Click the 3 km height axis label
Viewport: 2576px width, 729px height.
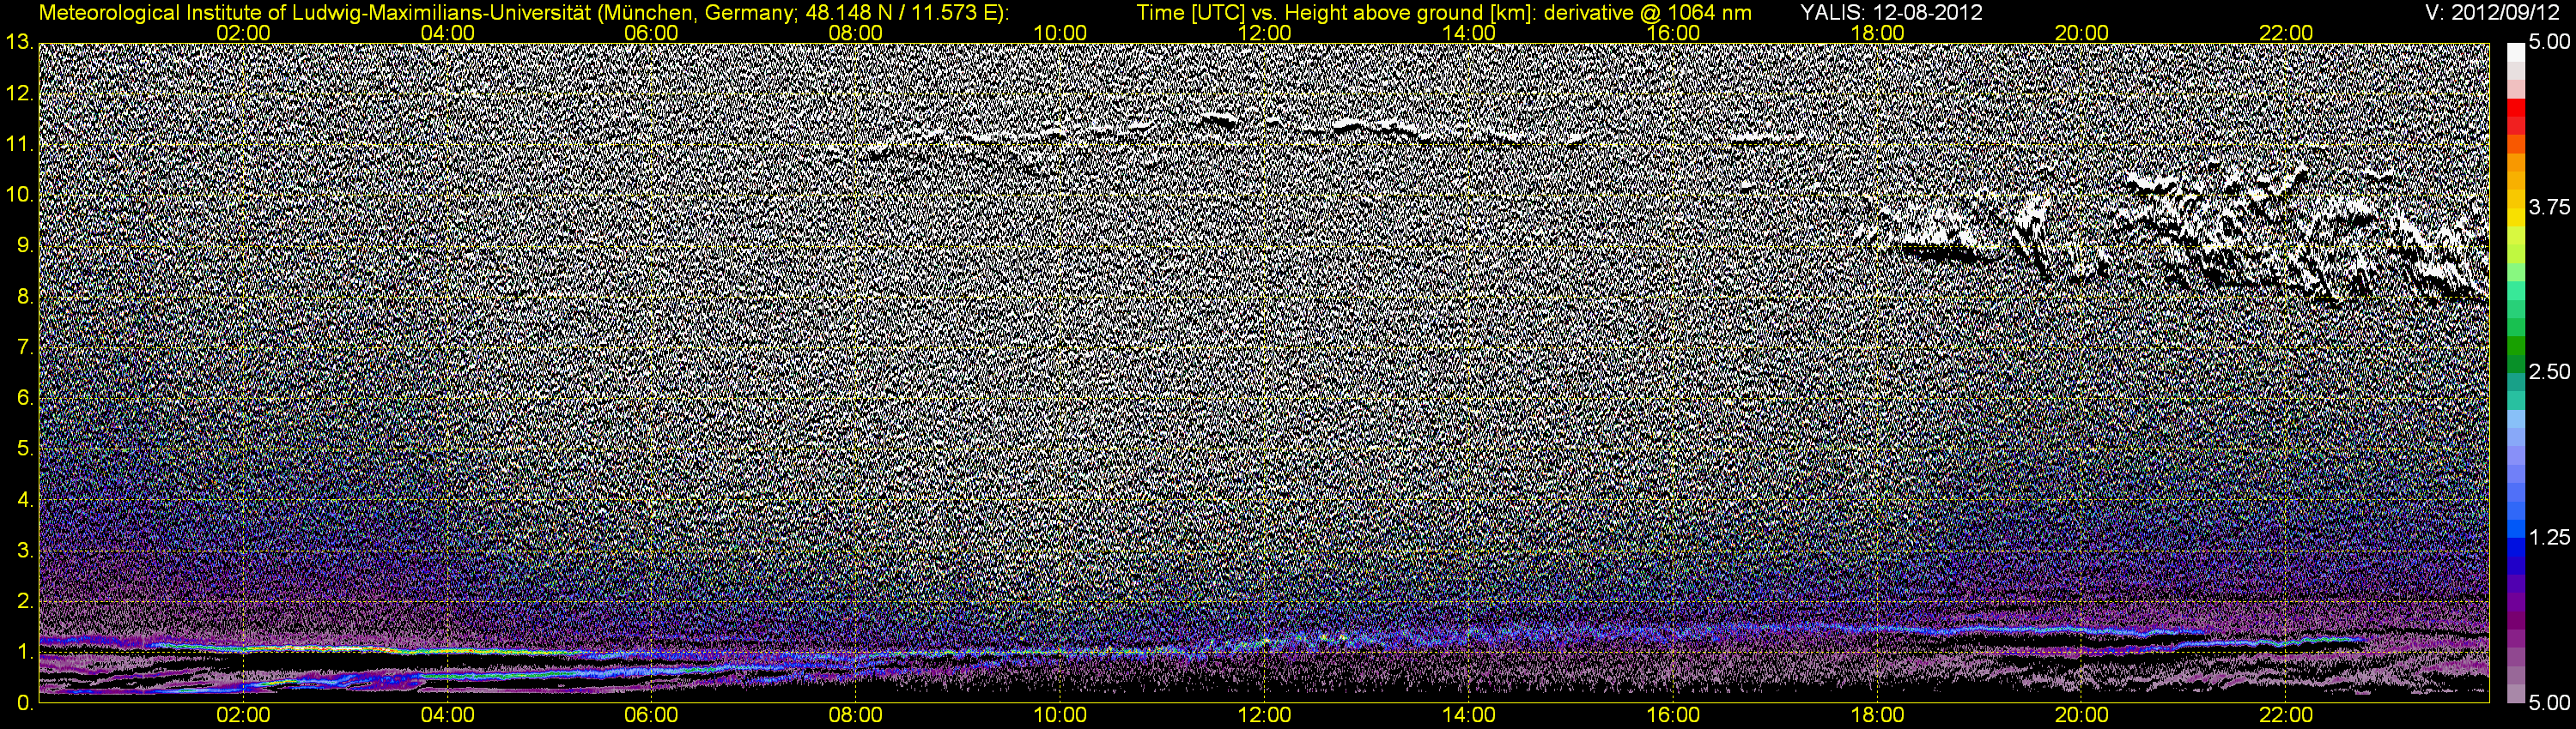(24, 551)
